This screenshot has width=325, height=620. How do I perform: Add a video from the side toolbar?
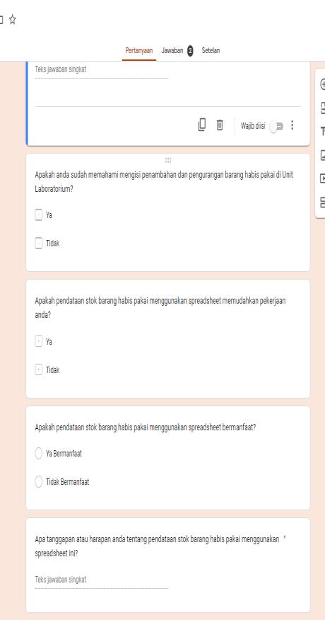coord(322,179)
